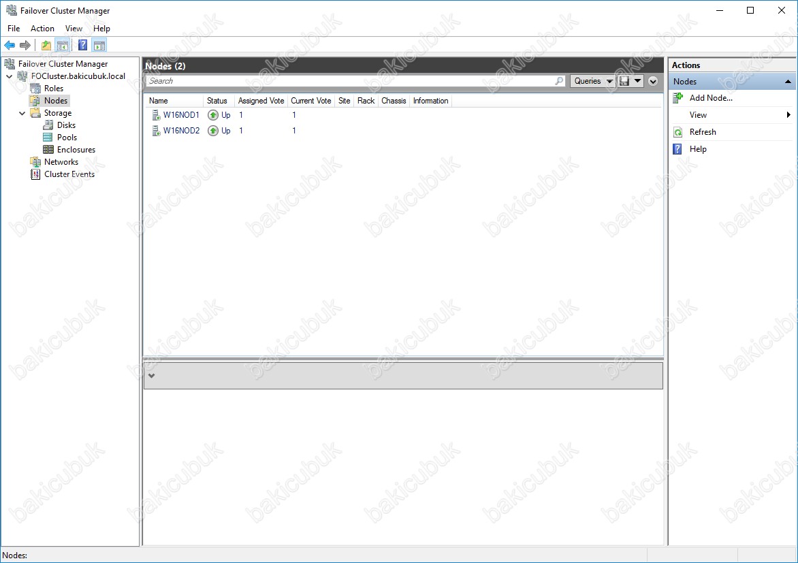Expand the details pane chevron
The width and height of the screenshot is (798, 563).
click(151, 376)
